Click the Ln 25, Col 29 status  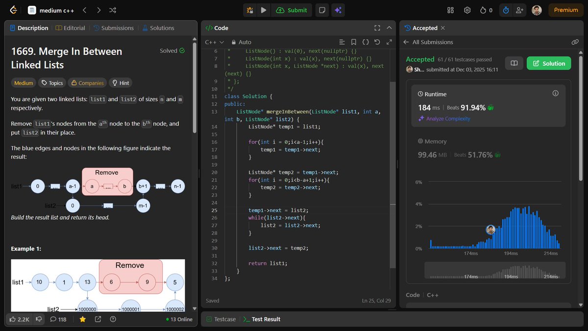(x=376, y=301)
